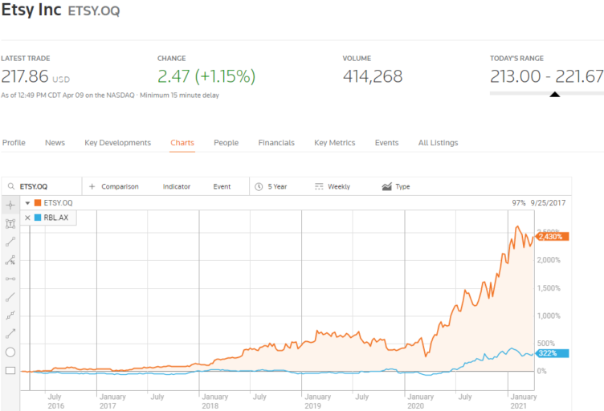Click the RBL.AX legend label
Viewport: 604px width, 411px height.
coord(56,218)
